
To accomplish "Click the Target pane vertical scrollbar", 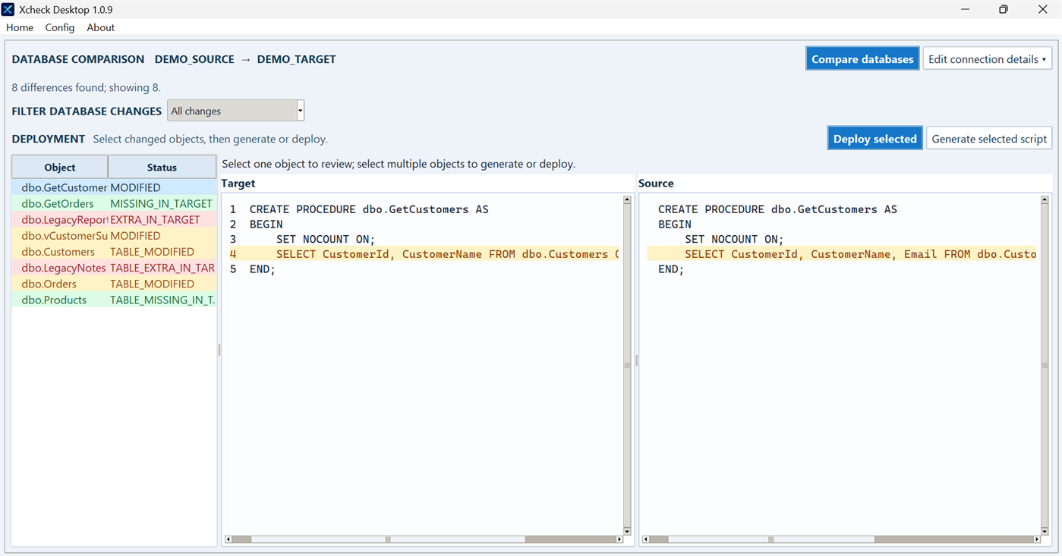I will pyautogui.click(x=627, y=366).
